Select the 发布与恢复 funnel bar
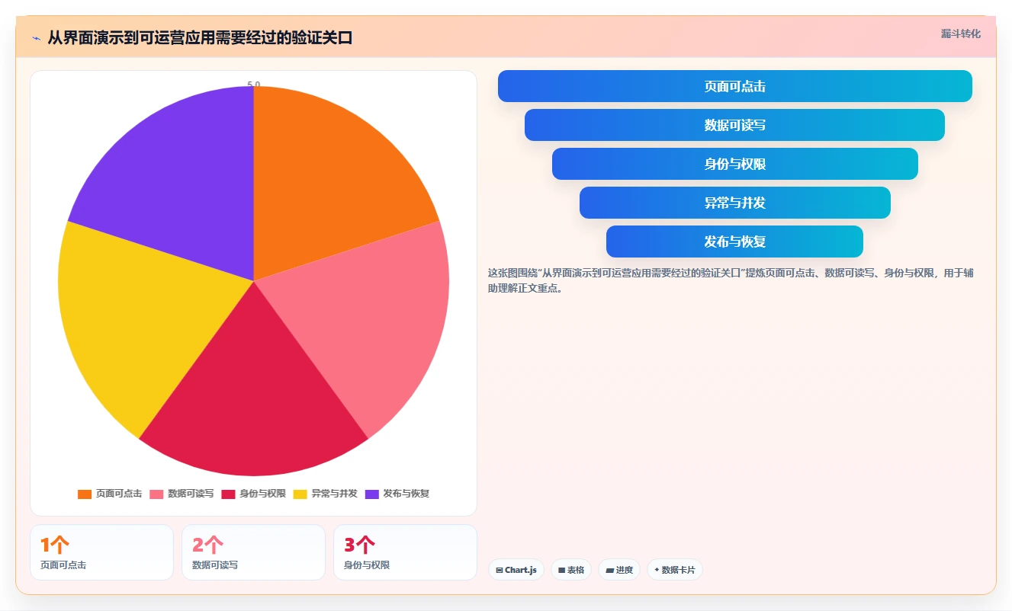Viewport: 1012px width, 611px height. click(x=735, y=242)
